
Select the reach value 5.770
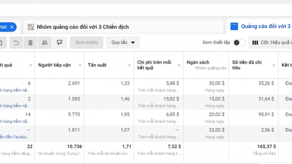tap(74, 114)
